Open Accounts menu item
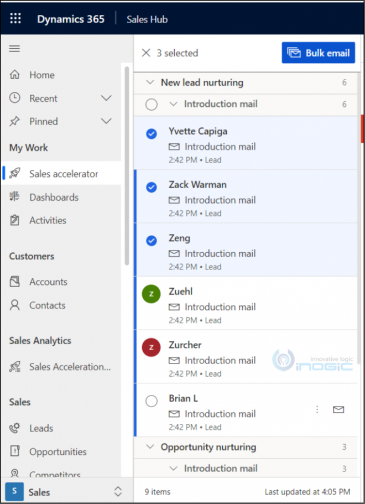 click(61, 282)
